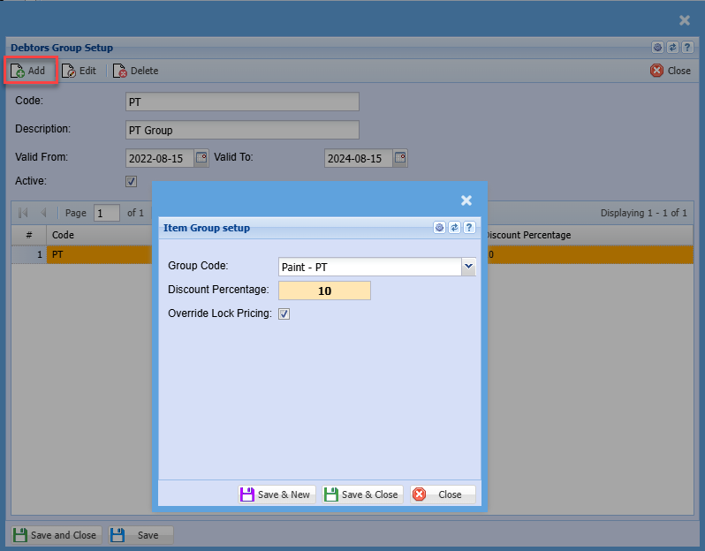Click the Save & New button
Image resolution: width=705 pixels, height=551 pixels.
(x=276, y=494)
